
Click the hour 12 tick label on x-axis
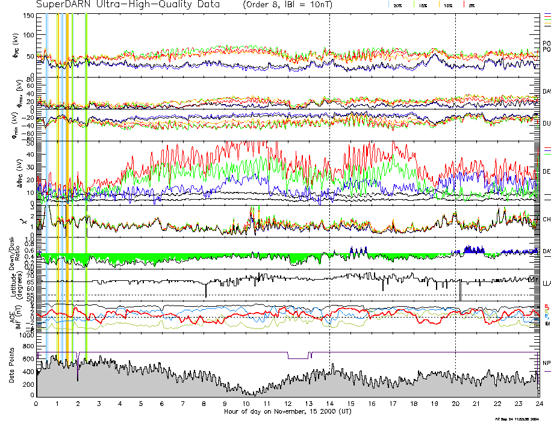coord(287,404)
